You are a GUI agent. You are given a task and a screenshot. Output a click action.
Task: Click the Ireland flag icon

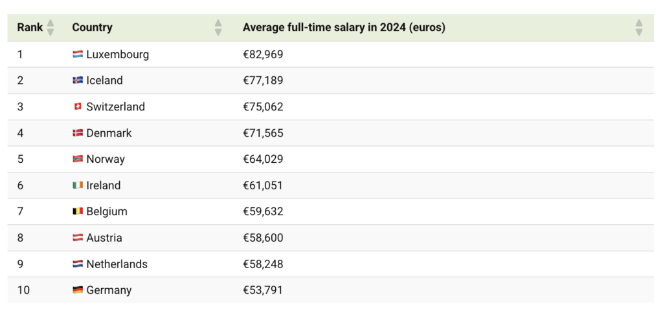click(78, 185)
